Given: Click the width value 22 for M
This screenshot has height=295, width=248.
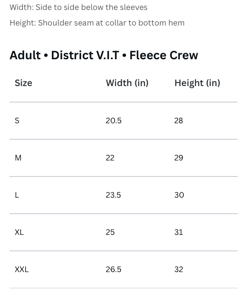Looking at the screenshot, I should click(x=110, y=158).
